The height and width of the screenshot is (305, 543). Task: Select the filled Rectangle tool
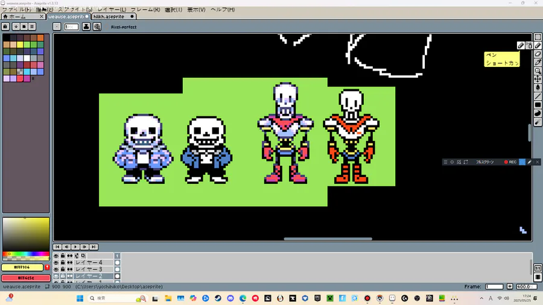(x=538, y=105)
